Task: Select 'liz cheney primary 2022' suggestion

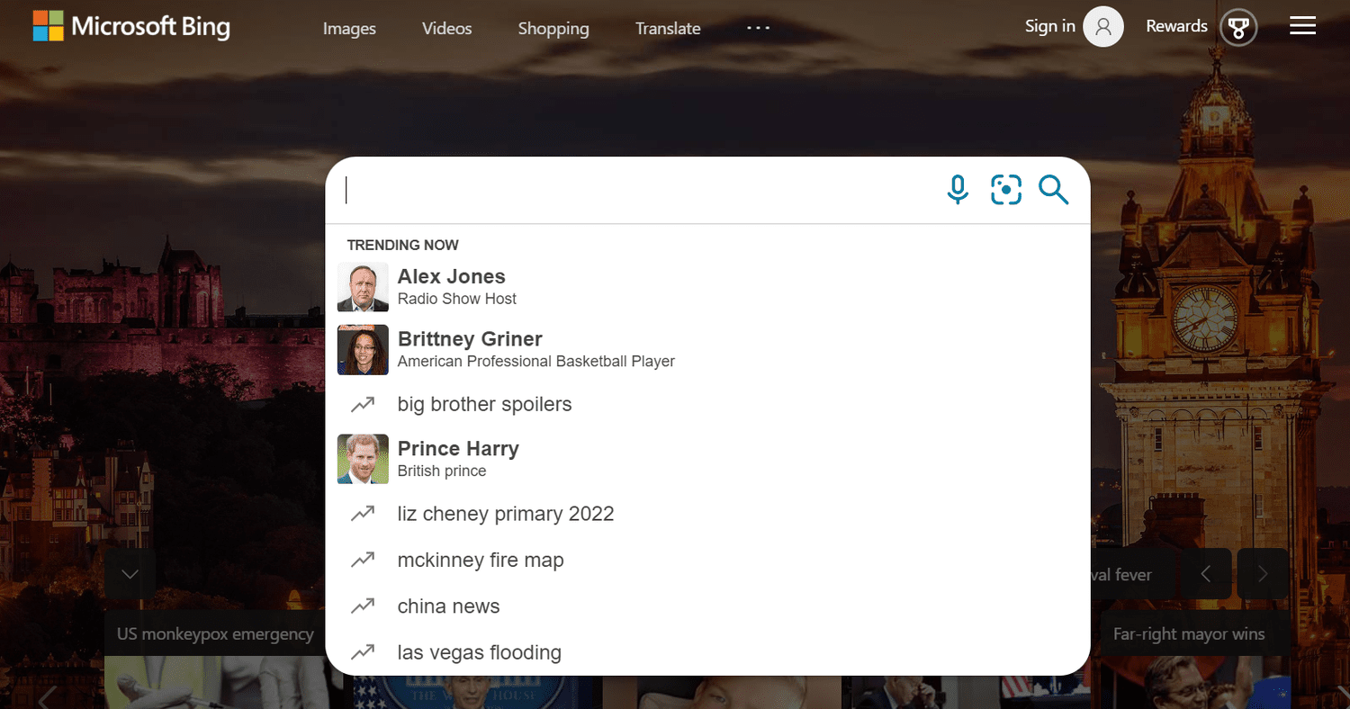Action: click(x=506, y=514)
